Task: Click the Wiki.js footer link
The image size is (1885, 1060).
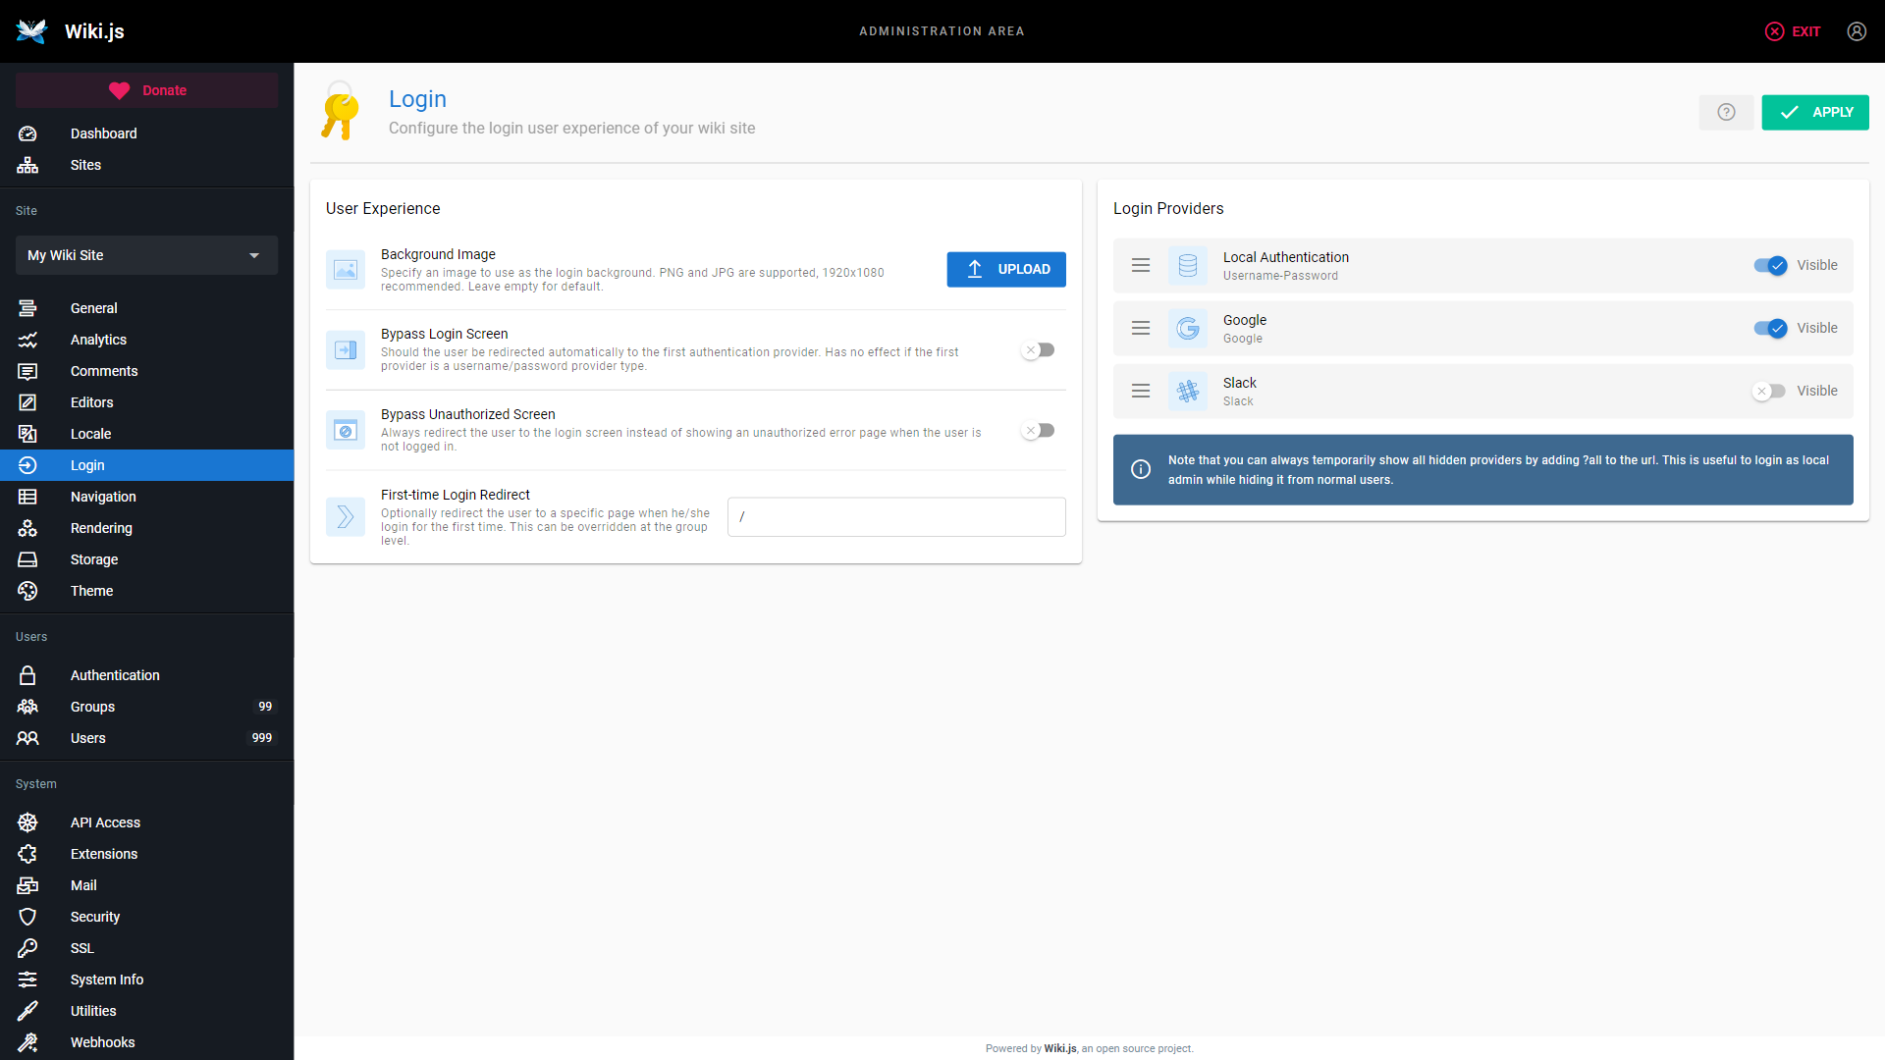Action: [x=1060, y=1048]
